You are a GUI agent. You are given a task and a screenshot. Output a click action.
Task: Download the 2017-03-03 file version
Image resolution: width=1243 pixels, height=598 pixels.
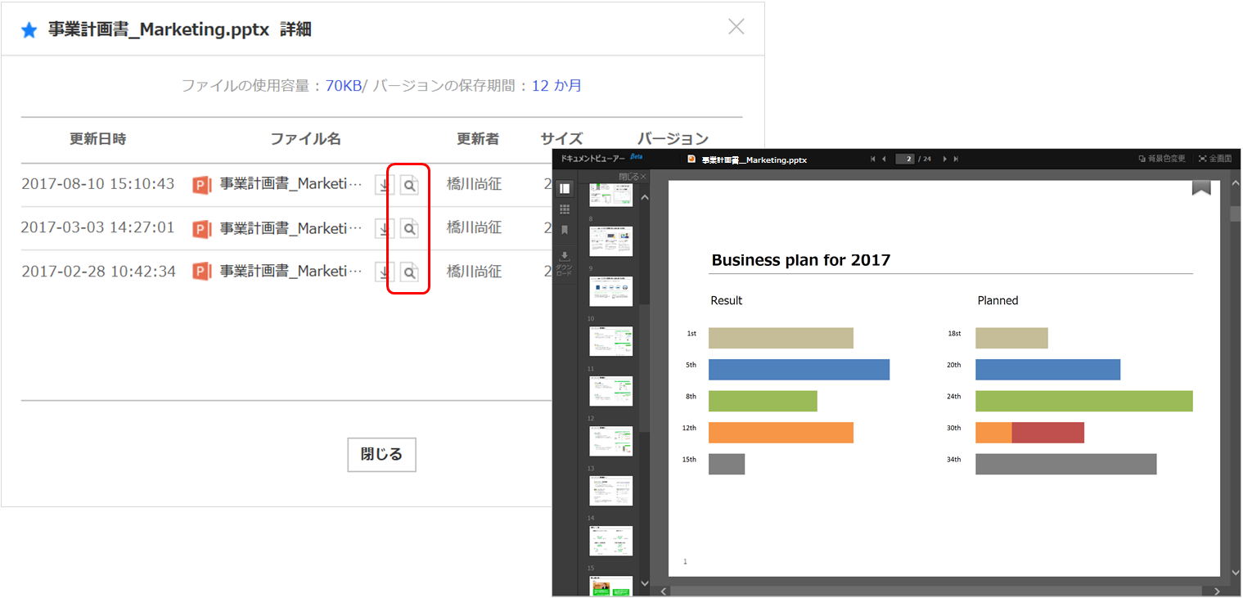384,229
